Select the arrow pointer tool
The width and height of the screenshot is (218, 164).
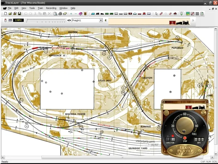[x=156, y=13]
